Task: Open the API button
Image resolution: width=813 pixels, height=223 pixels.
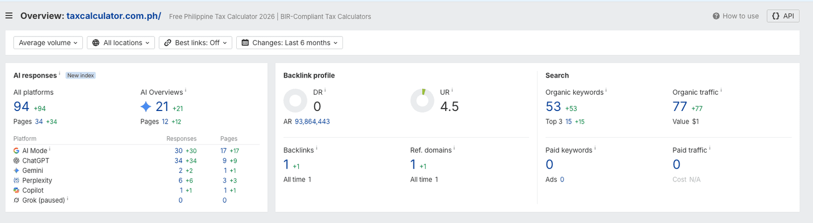Action: [783, 16]
